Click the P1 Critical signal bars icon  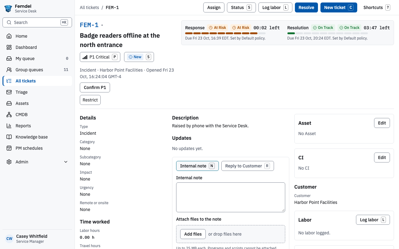pyautogui.click(x=85, y=57)
